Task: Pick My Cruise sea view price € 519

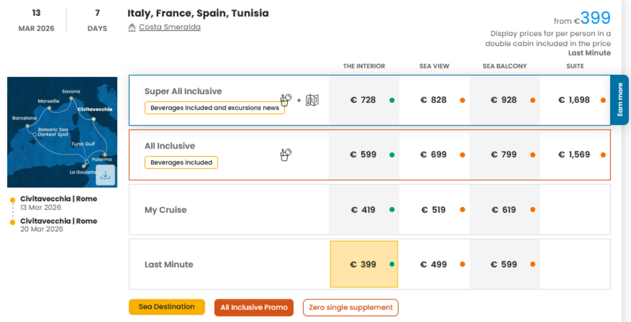Action: [434, 210]
